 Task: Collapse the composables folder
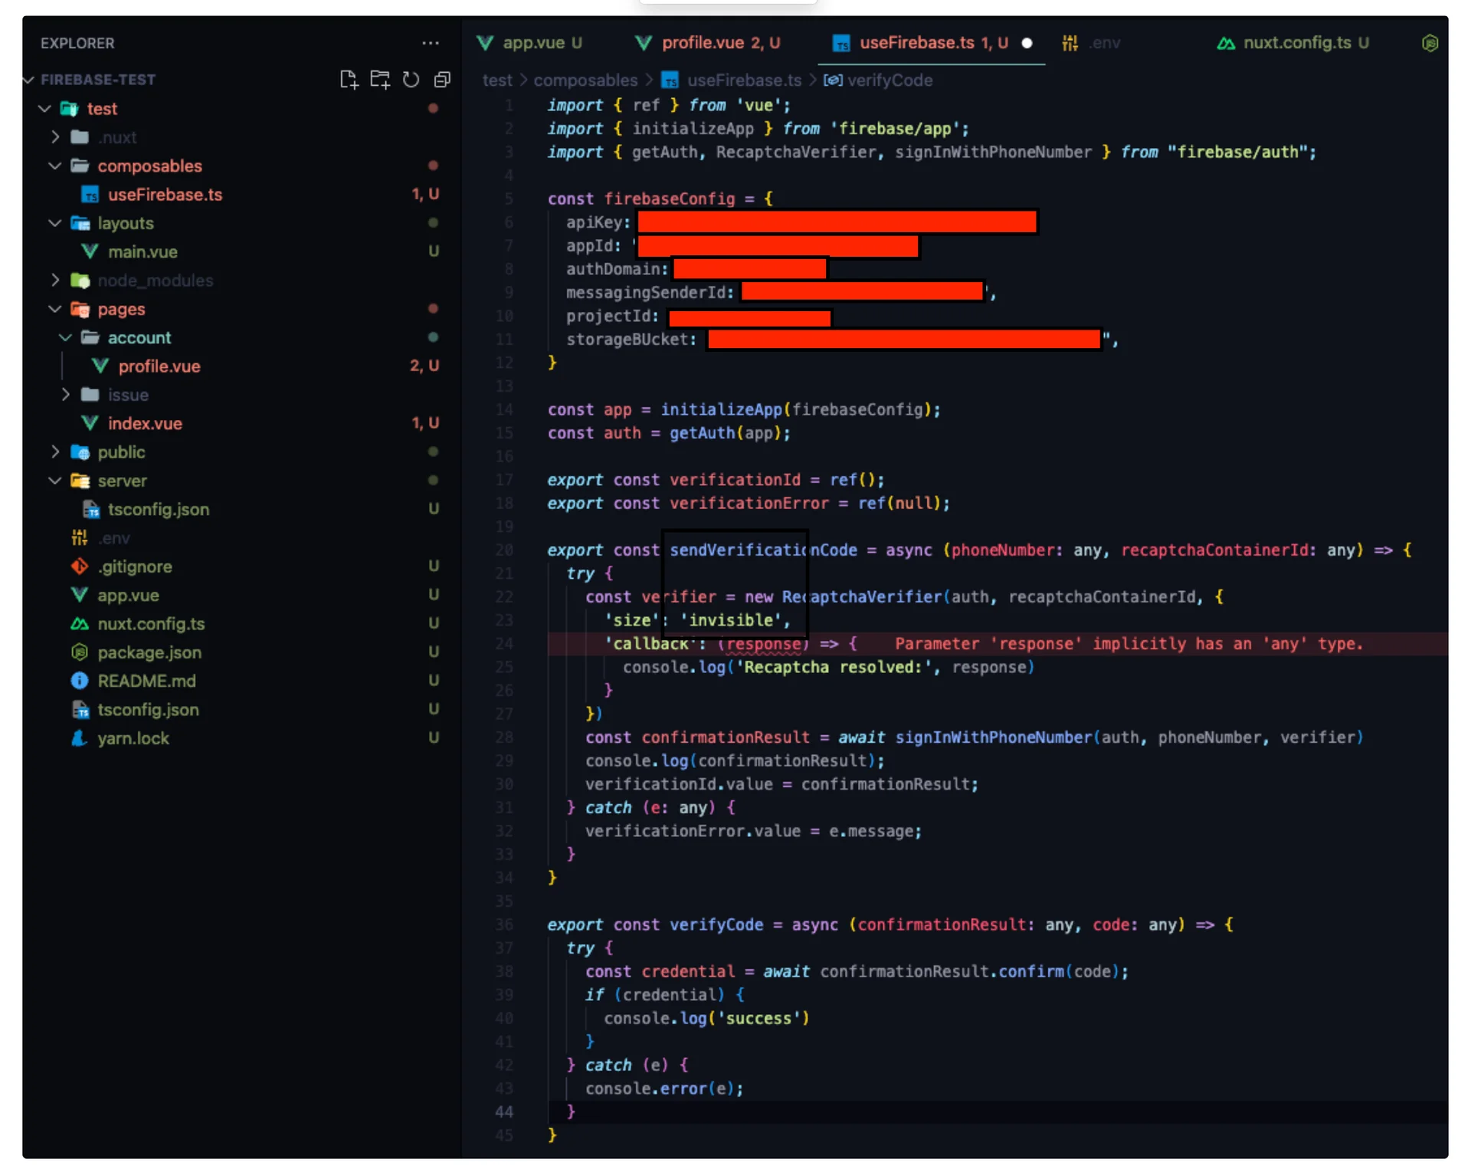point(55,166)
